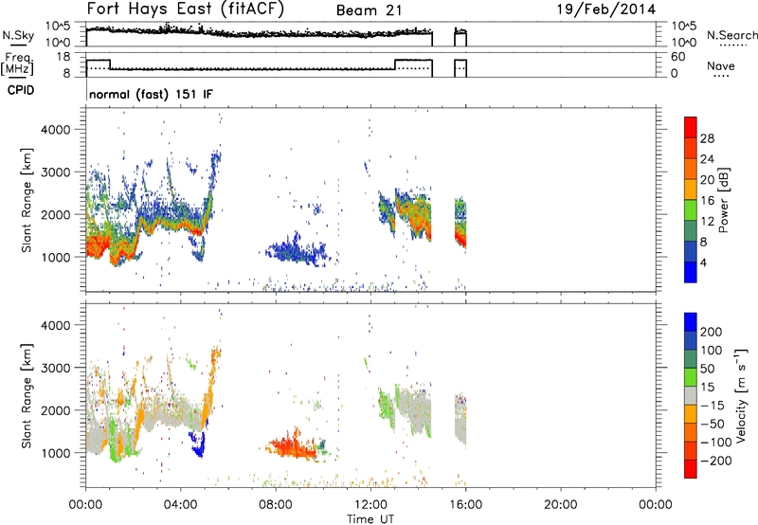Screen dimensions: 758x525
Task: Click the 'CPID' label
Action: click(x=21, y=90)
